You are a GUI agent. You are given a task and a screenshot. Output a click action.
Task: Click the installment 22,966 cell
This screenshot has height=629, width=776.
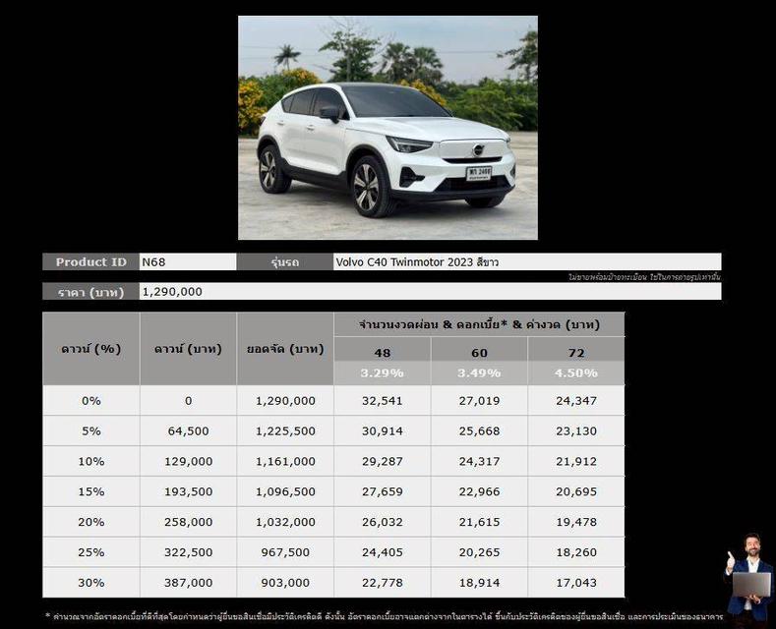(x=479, y=491)
